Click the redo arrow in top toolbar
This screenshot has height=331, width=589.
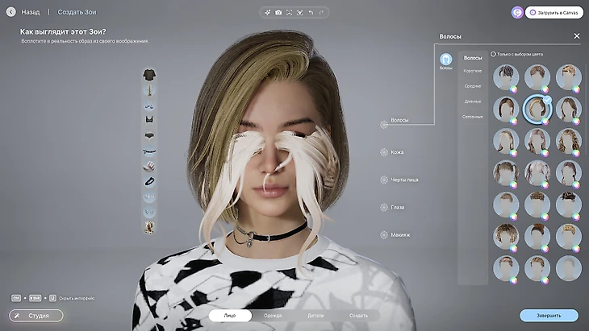[x=321, y=13]
